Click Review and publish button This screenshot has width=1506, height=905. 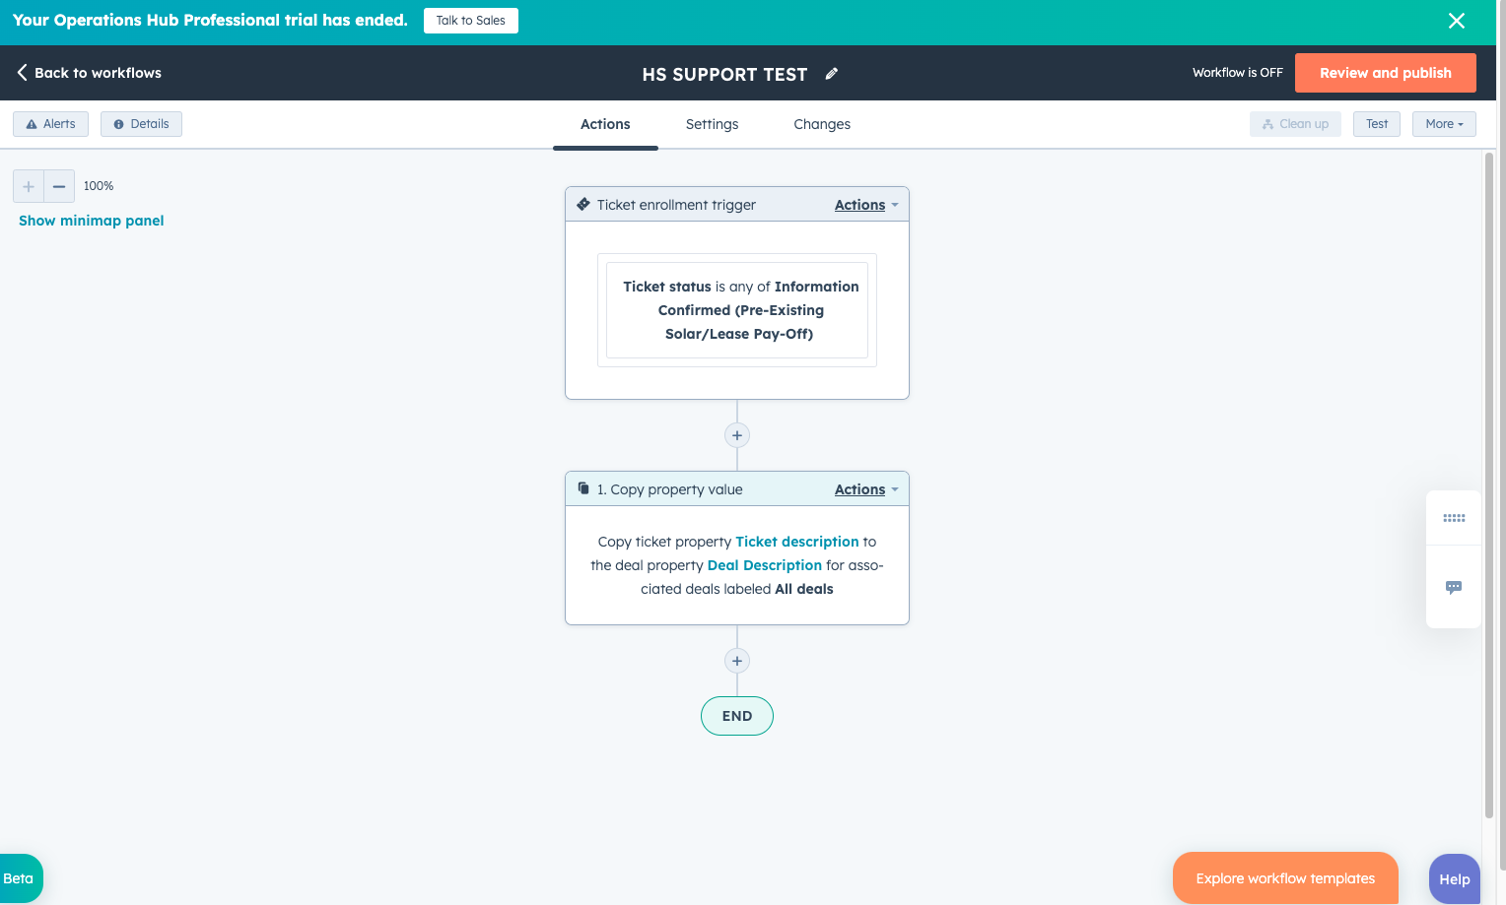point(1385,73)
